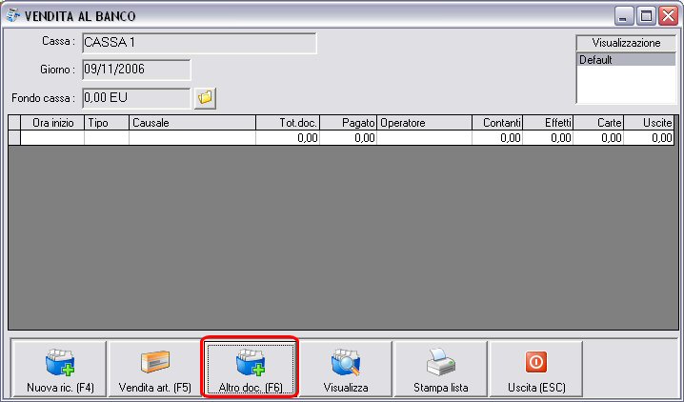
Task: Focus the Fondo cassa amount field
Action: pyautogui.click(x=136, y=98)
